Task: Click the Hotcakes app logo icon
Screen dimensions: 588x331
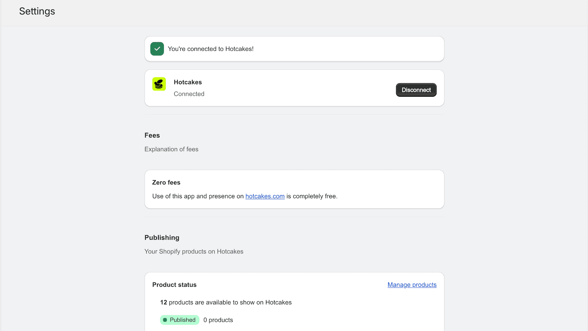Action: pyautogui.click(x=159, y=84)
